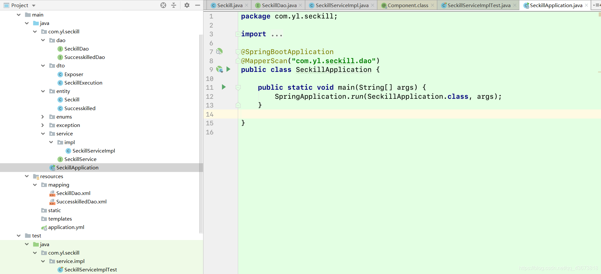Collapse the resources folder
Screen dimensions: 601x274
click(27, 176)
